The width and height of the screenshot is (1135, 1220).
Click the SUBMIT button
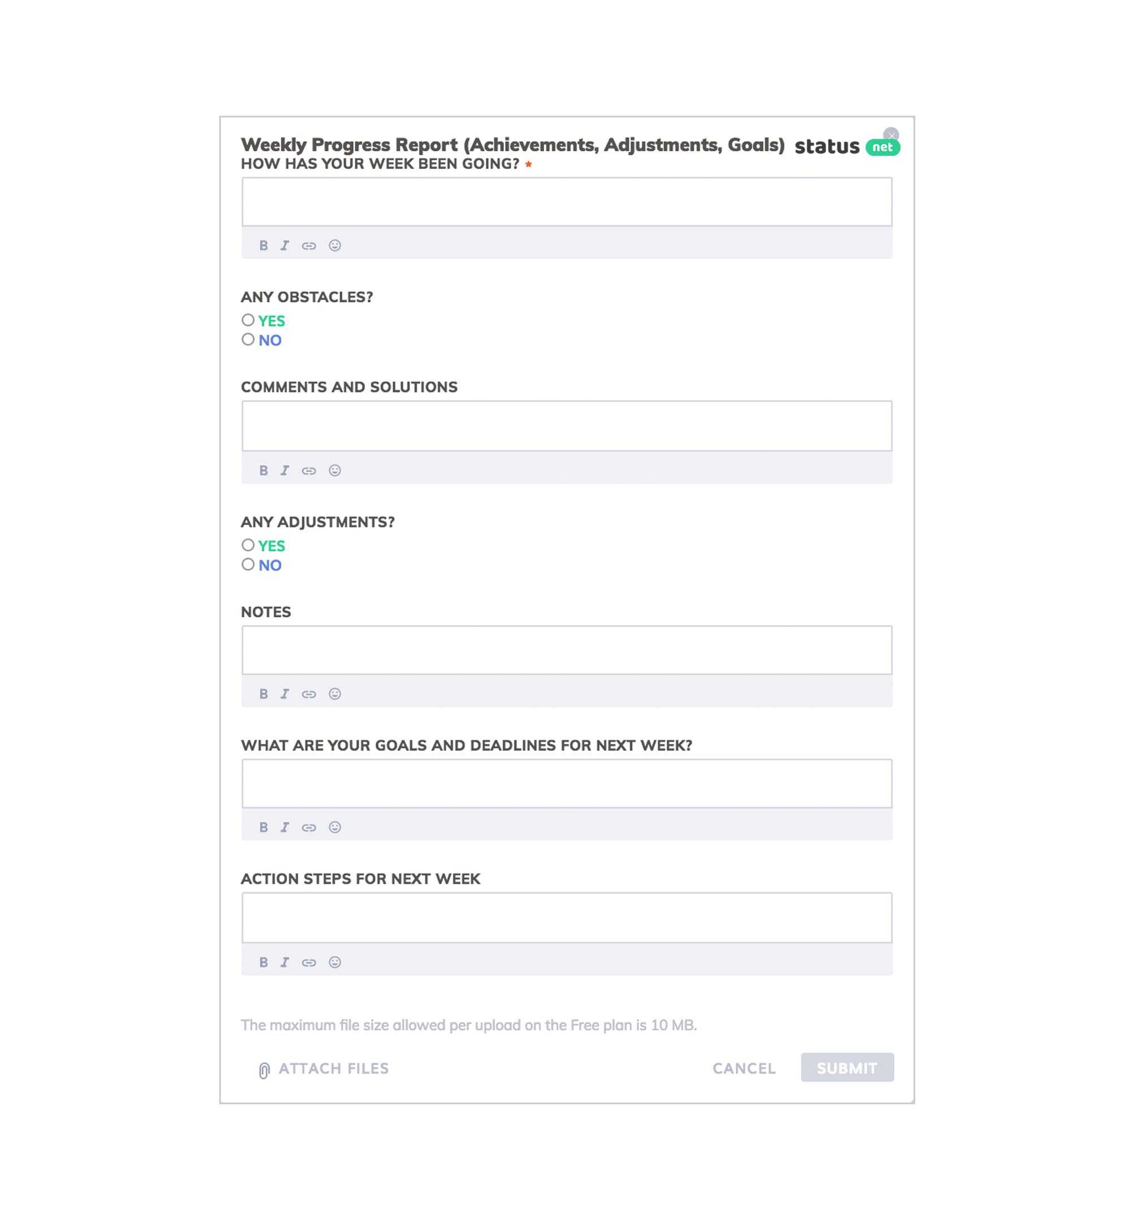(847, 1069)
